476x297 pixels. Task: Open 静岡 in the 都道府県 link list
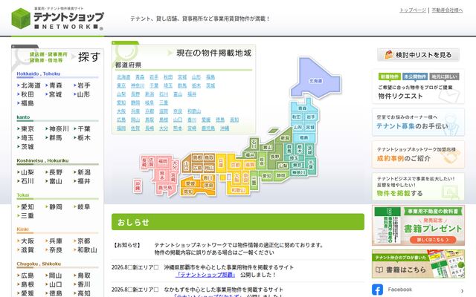tap(135, 102)
